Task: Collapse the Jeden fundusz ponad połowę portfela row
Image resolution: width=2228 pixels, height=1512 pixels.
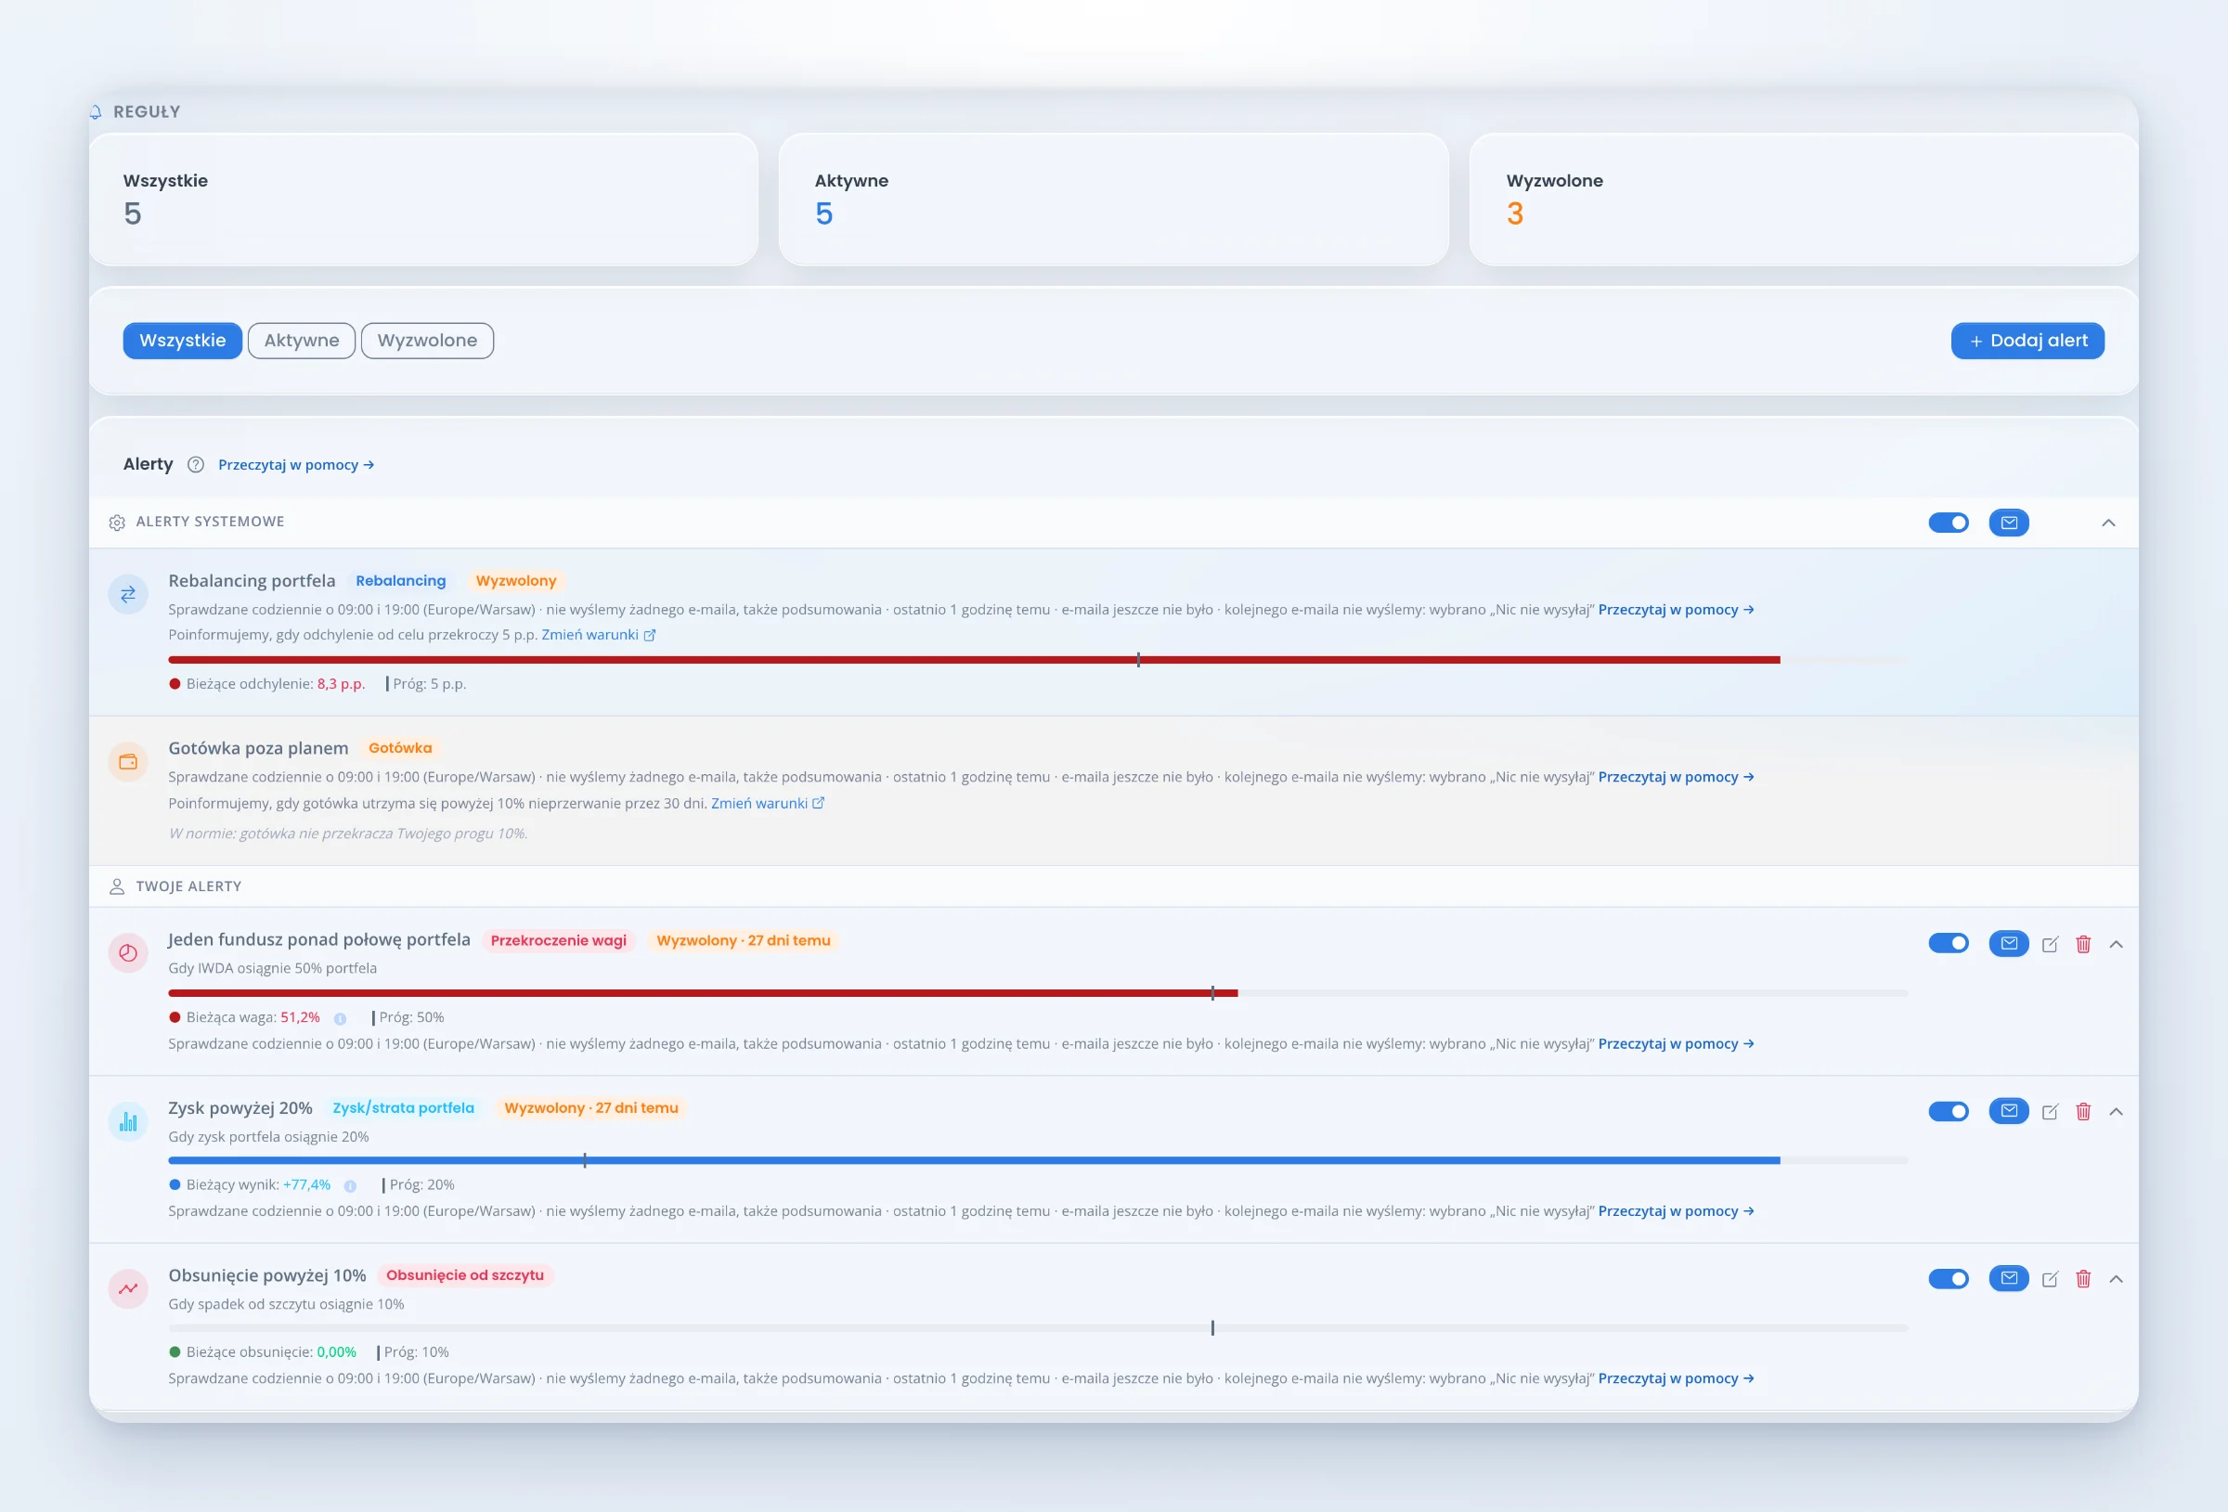Action: coord(2116,944)
